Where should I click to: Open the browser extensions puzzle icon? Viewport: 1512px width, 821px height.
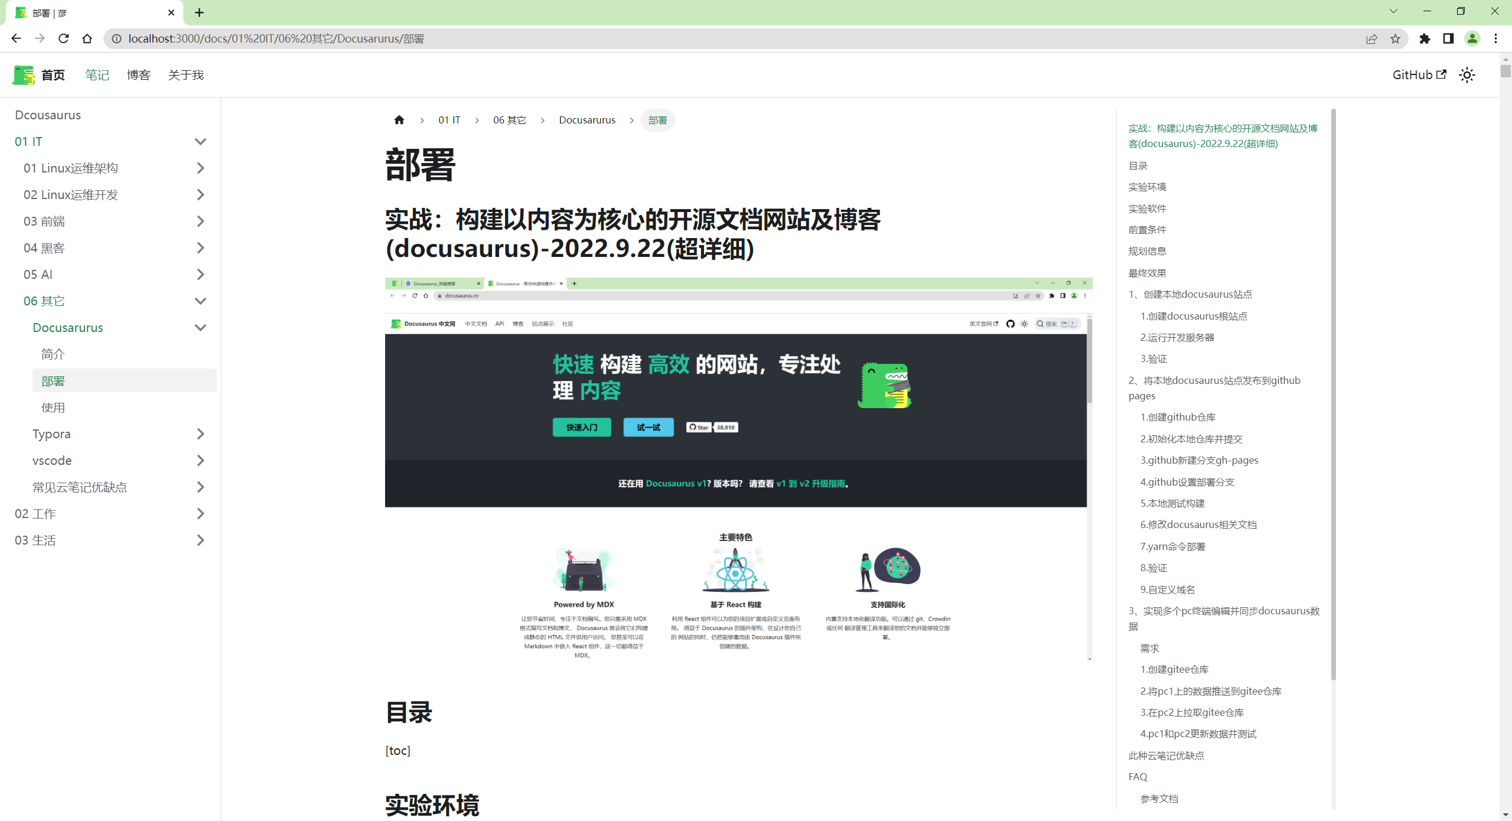(x=1425, y=38)
